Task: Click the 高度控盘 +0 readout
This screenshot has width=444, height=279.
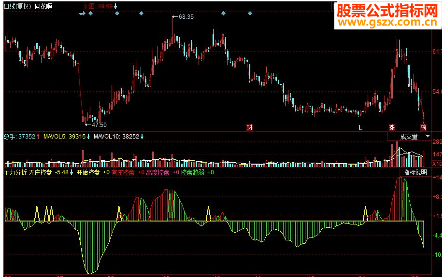Action: (x=163, y=172)
